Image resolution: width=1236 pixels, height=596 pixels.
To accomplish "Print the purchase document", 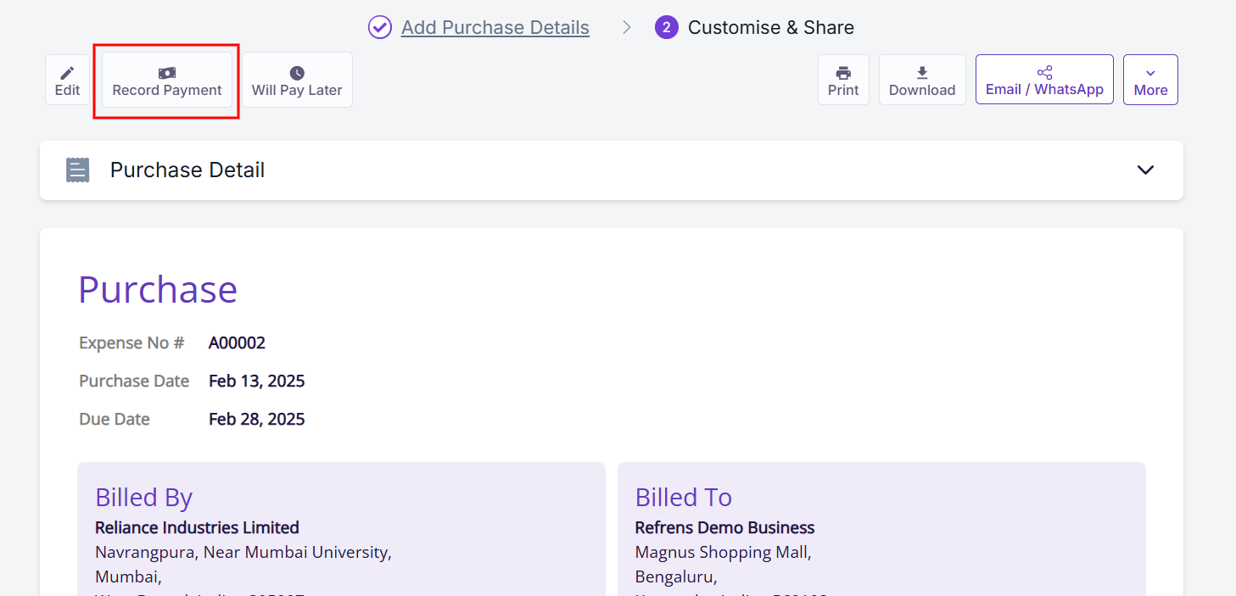I will (x=843, y=81).
